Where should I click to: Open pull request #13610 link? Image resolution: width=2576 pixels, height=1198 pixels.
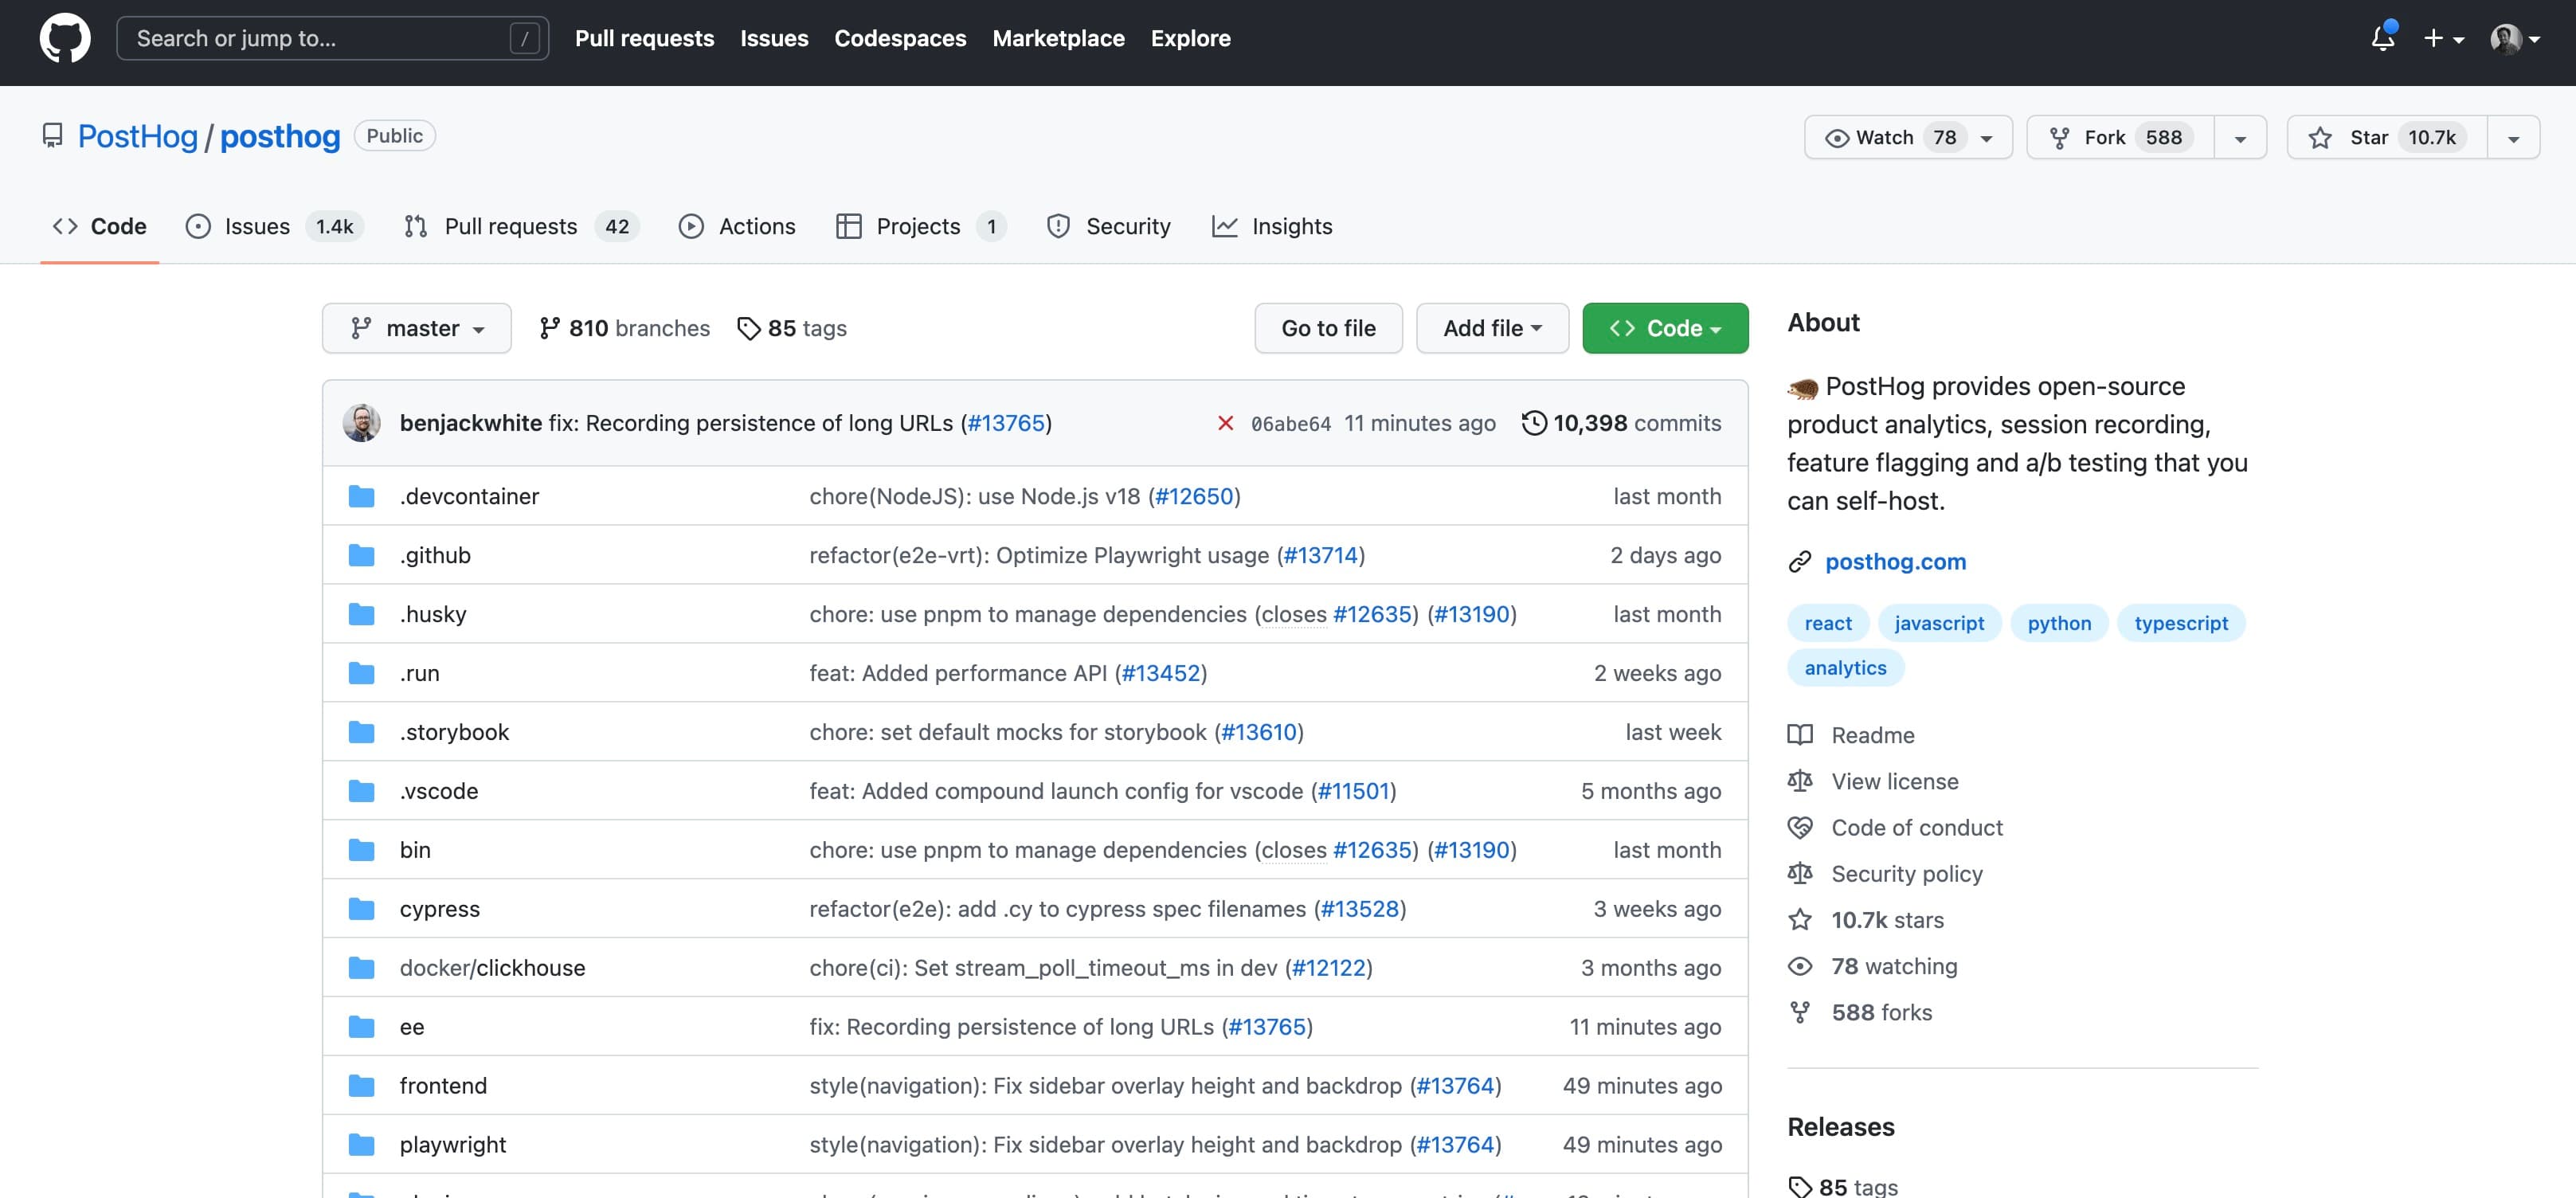[1258, 732]
